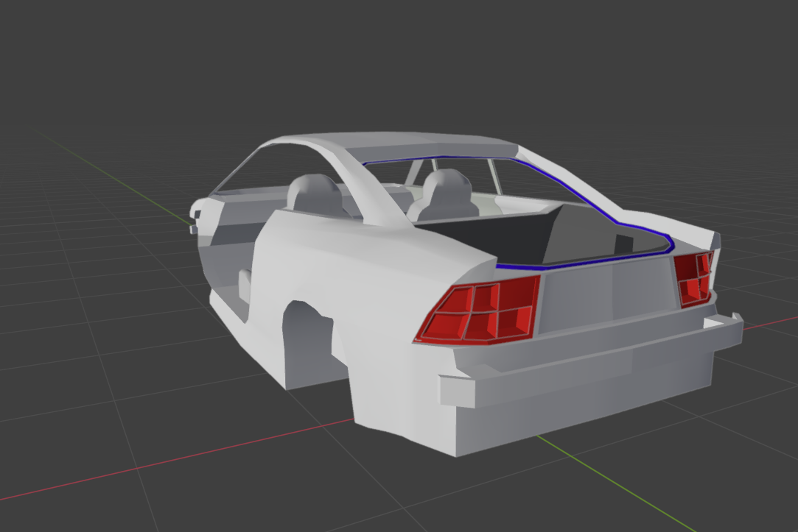Select the right red taillight on car
798x532 pixels.
694,278
